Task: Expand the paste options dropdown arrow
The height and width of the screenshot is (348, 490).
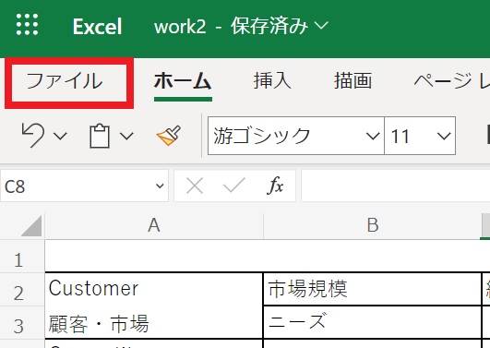Action: [x=126, y=136]
